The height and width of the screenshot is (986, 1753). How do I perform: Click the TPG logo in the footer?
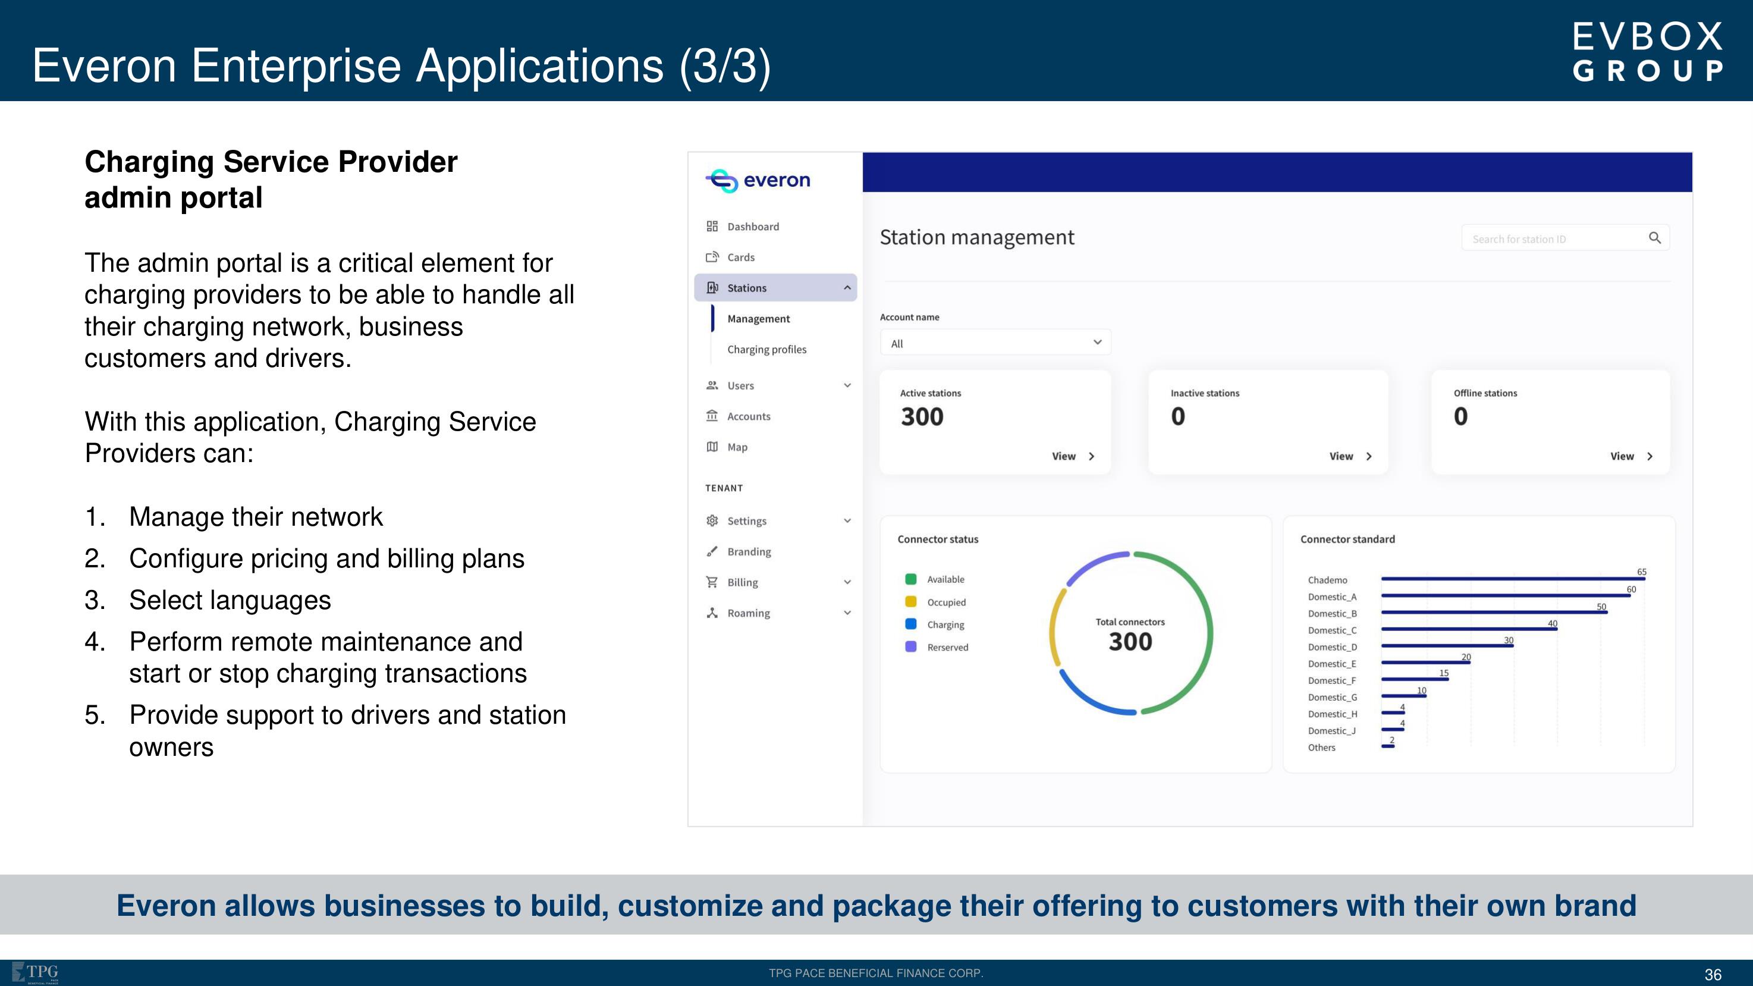coord(36,972)
